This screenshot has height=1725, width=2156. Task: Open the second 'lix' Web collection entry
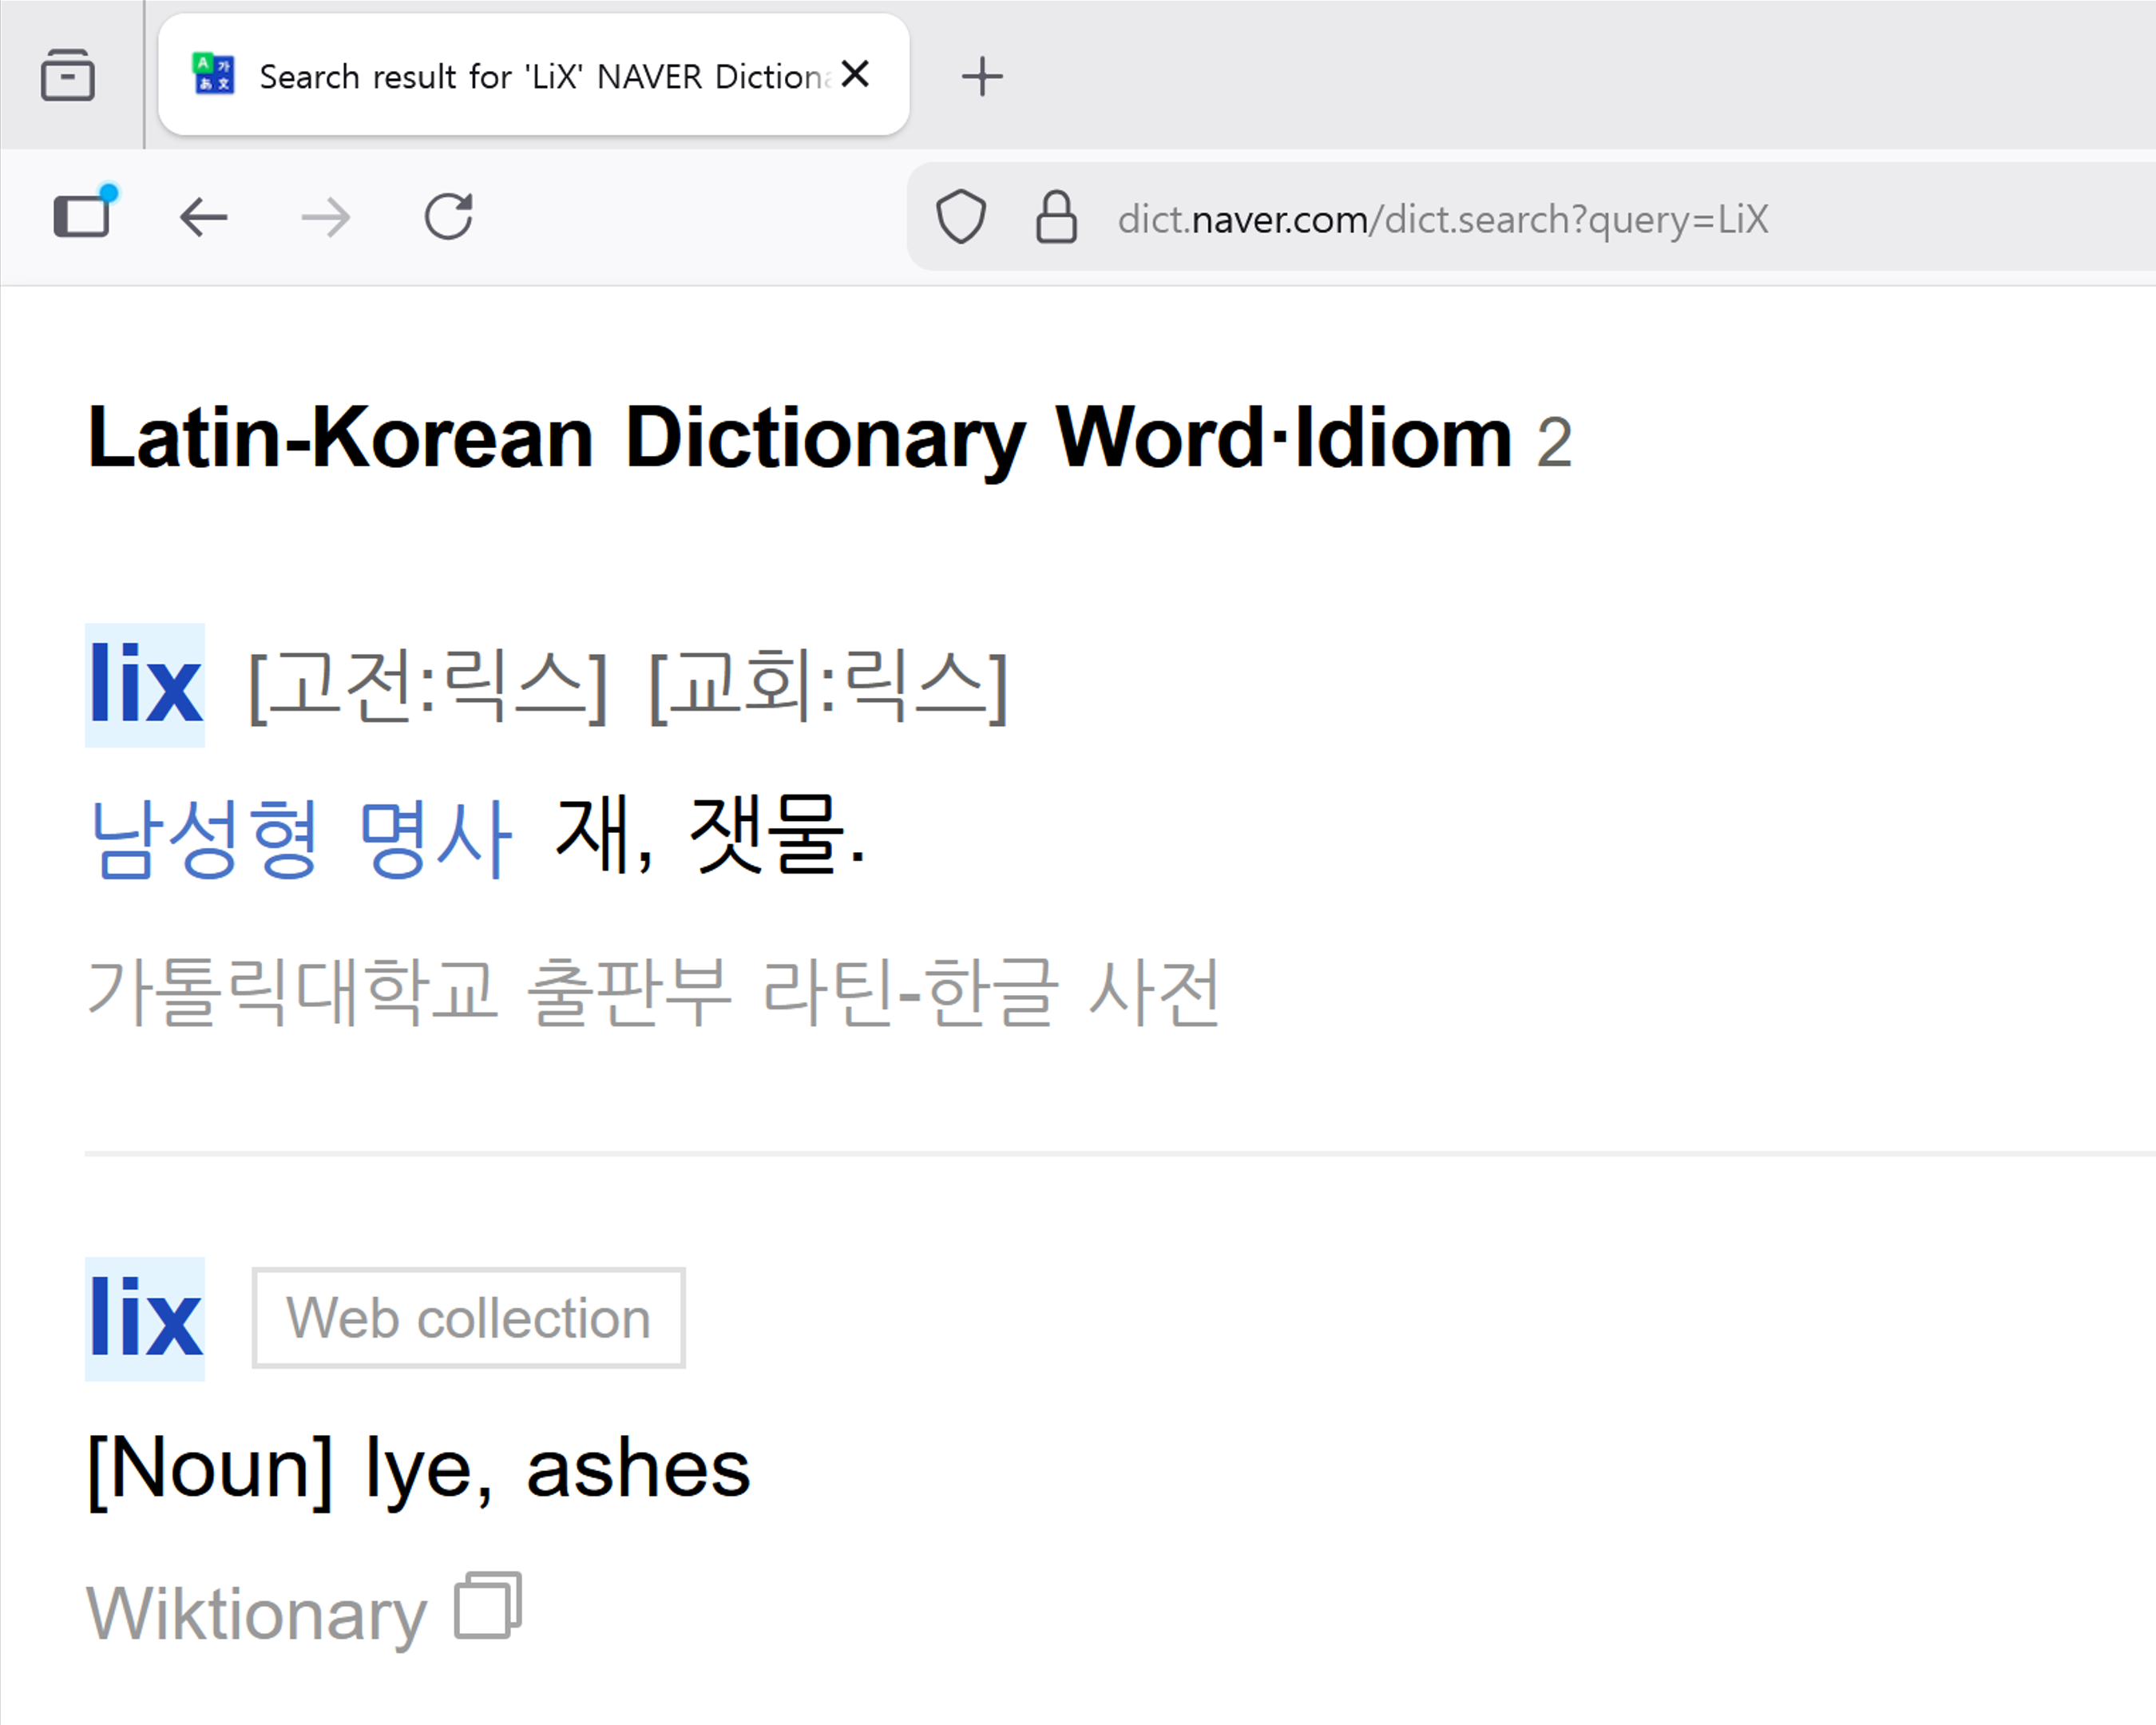146,1319
